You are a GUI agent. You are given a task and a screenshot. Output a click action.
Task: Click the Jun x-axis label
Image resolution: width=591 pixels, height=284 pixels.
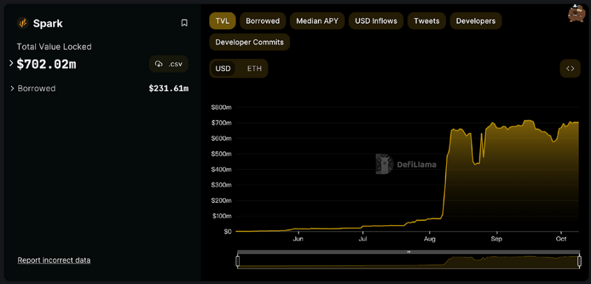pos(298,238)
